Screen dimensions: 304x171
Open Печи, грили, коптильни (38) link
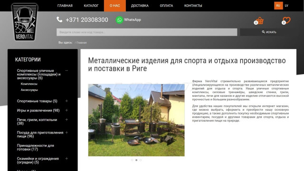(37, 122)
